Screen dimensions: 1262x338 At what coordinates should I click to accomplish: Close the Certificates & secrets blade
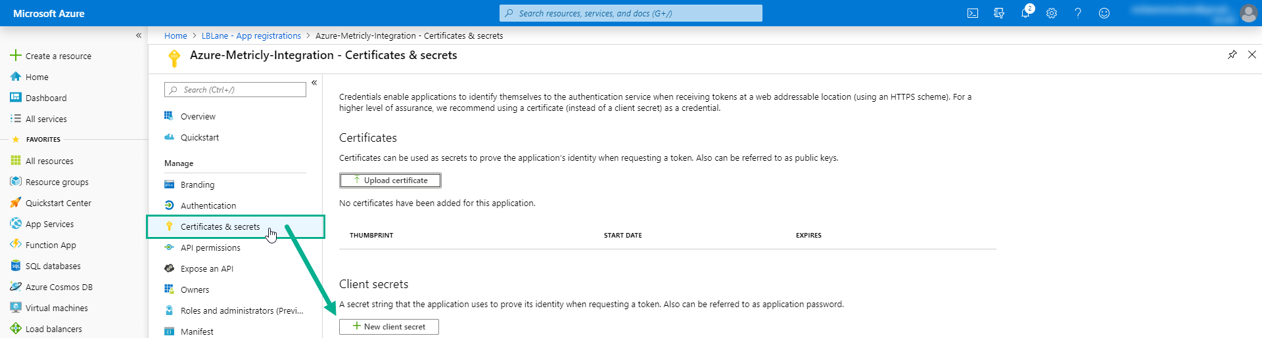tap(1252, 54)
